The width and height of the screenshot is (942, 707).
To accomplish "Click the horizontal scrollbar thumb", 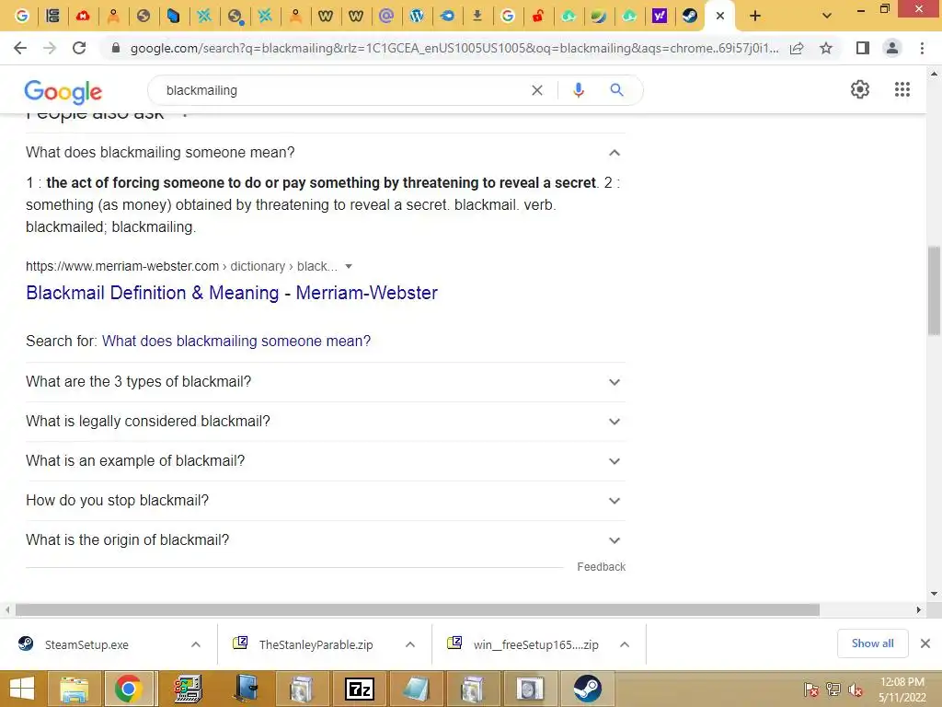I will point(418,610).
